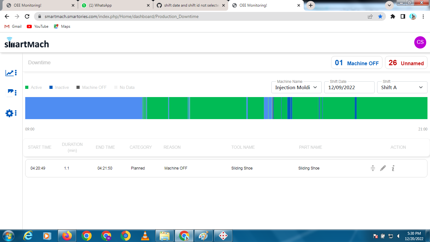The image size is (430, 242).
Task: Open the Machine Name dropdown
Action: (x=296, y=87)
